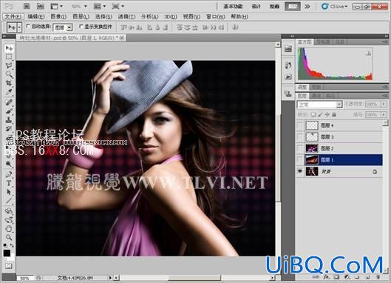Toggle lock position in Layers panel

[327, 115]
